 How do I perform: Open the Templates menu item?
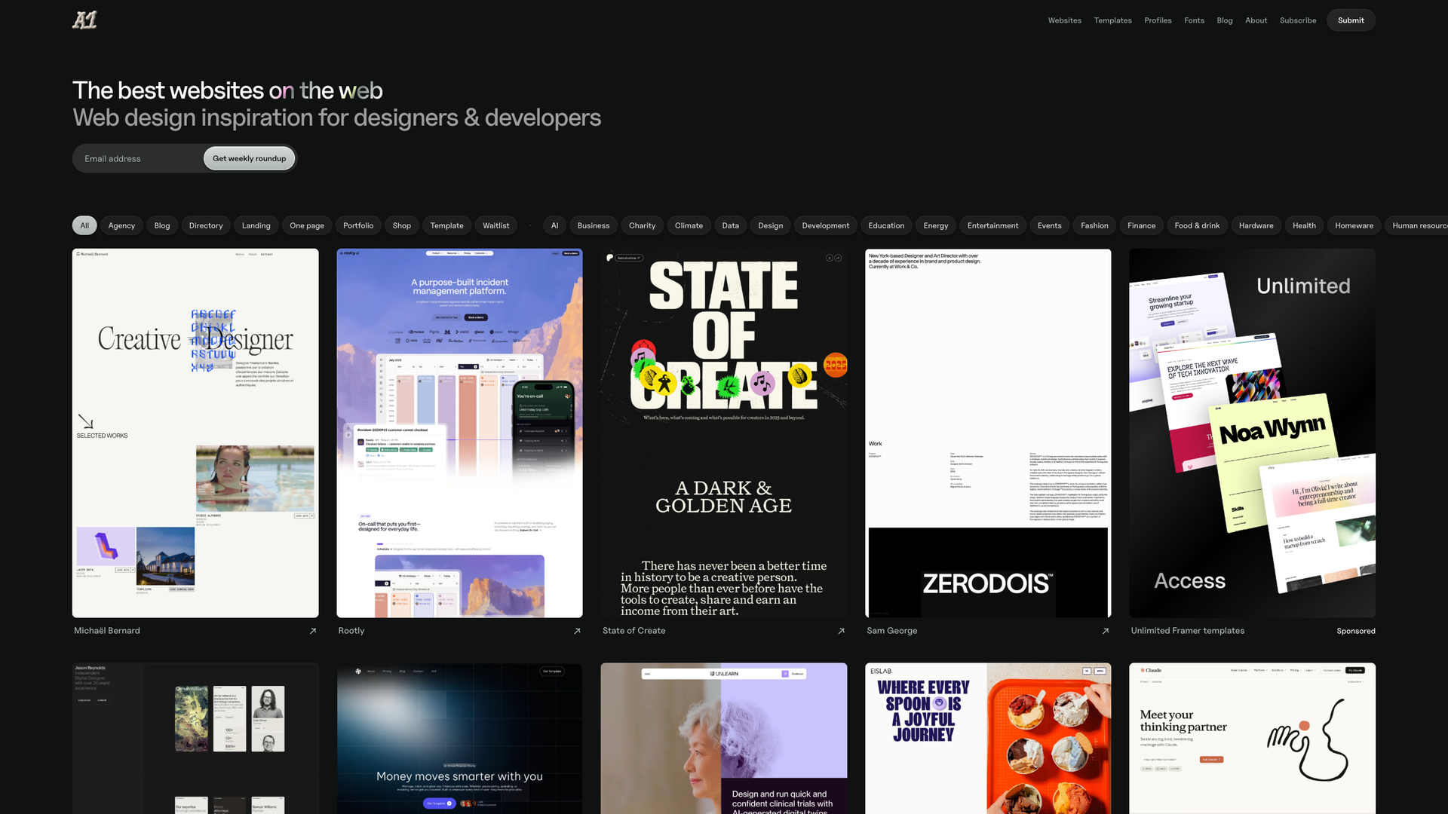(x=1112, y=20)
